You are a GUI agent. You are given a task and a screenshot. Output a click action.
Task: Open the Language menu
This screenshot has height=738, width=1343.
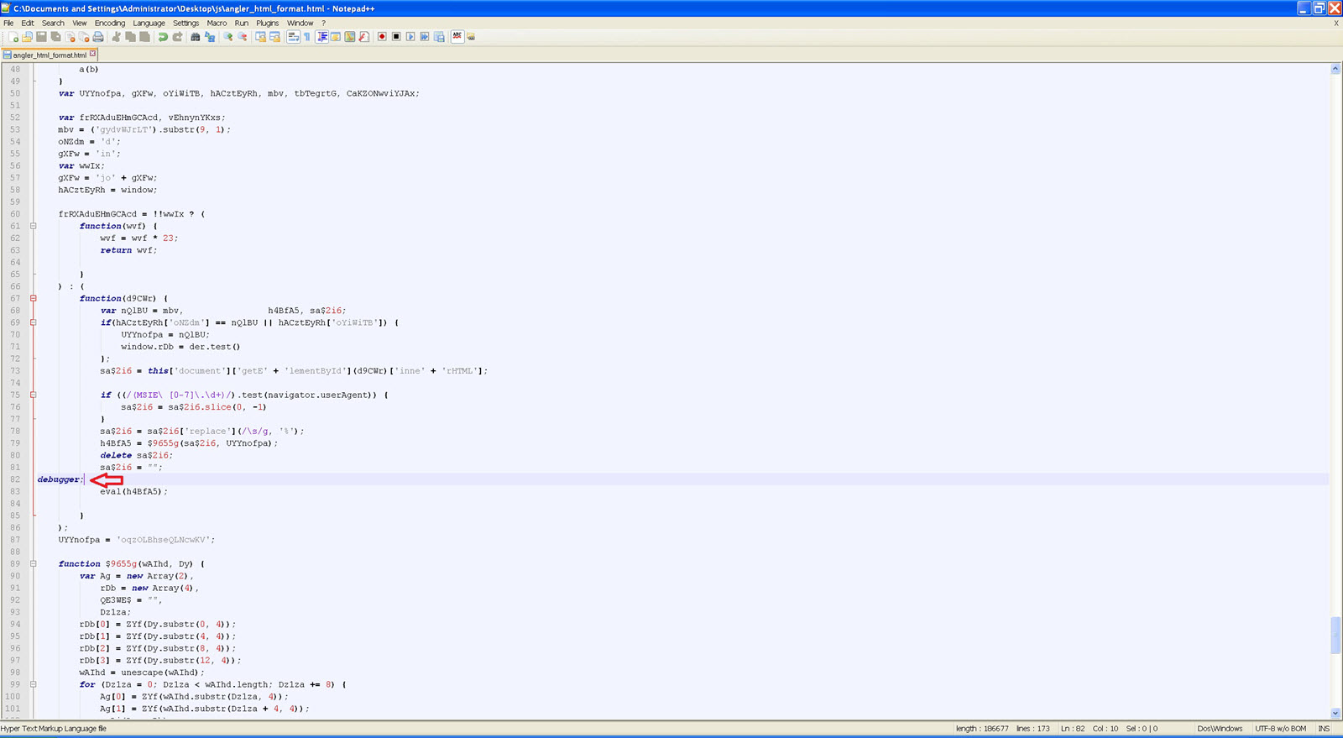[x=149, y=23]
